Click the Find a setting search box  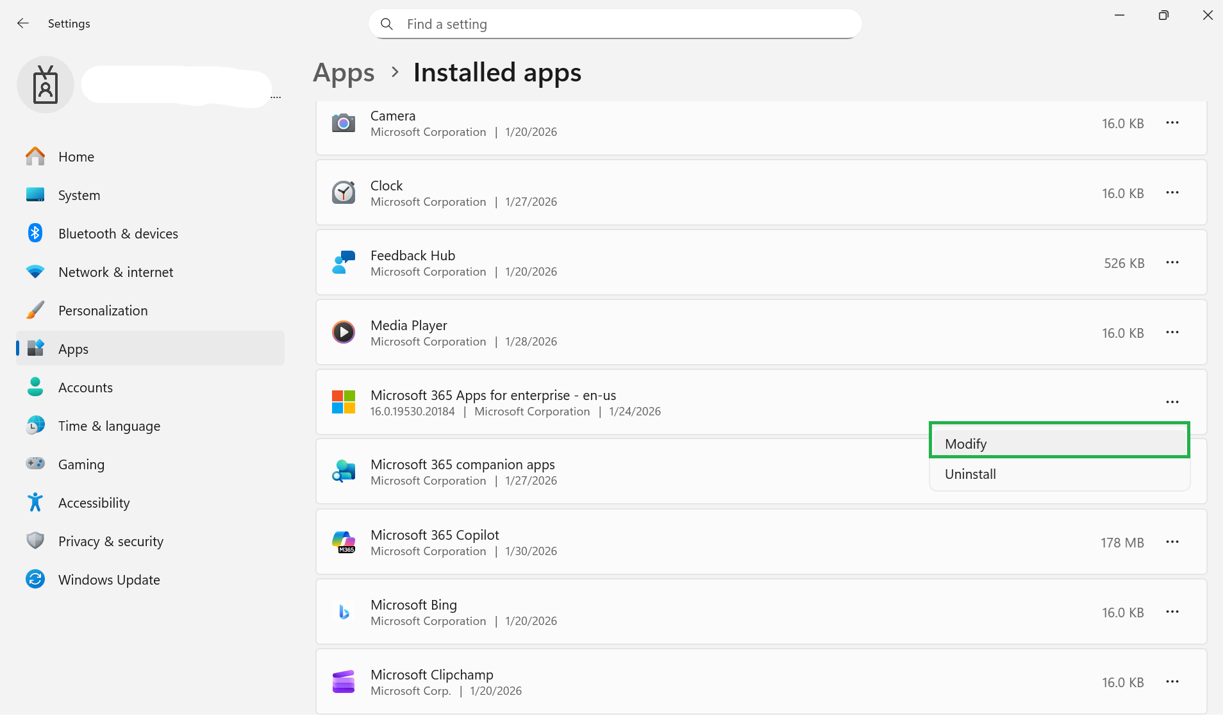[x=615, y=24]
